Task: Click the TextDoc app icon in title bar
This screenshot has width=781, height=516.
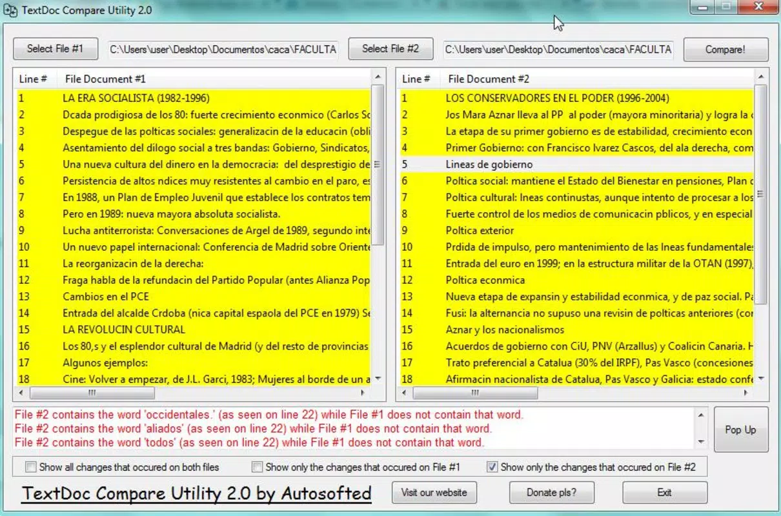Action: coord(10,11)
